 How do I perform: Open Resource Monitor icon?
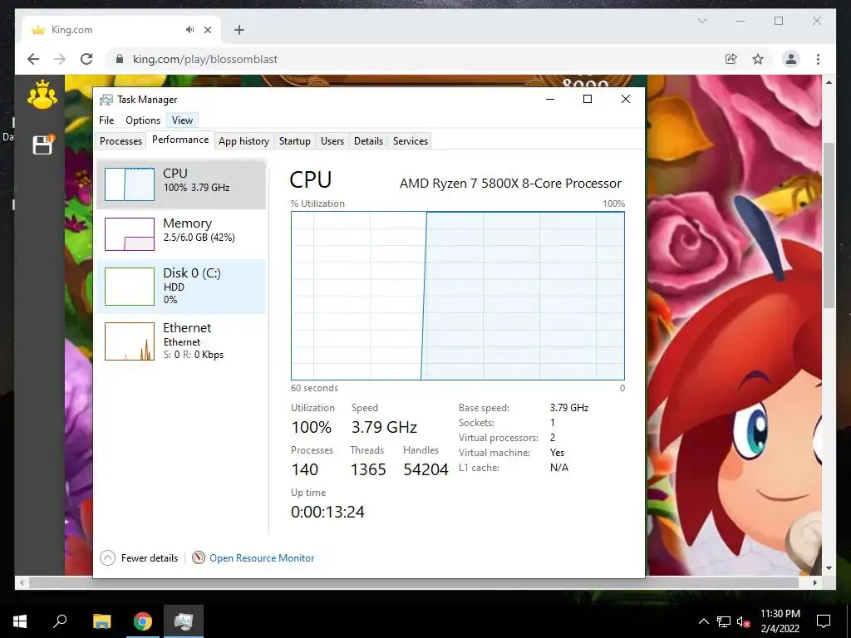click(199, 557)
